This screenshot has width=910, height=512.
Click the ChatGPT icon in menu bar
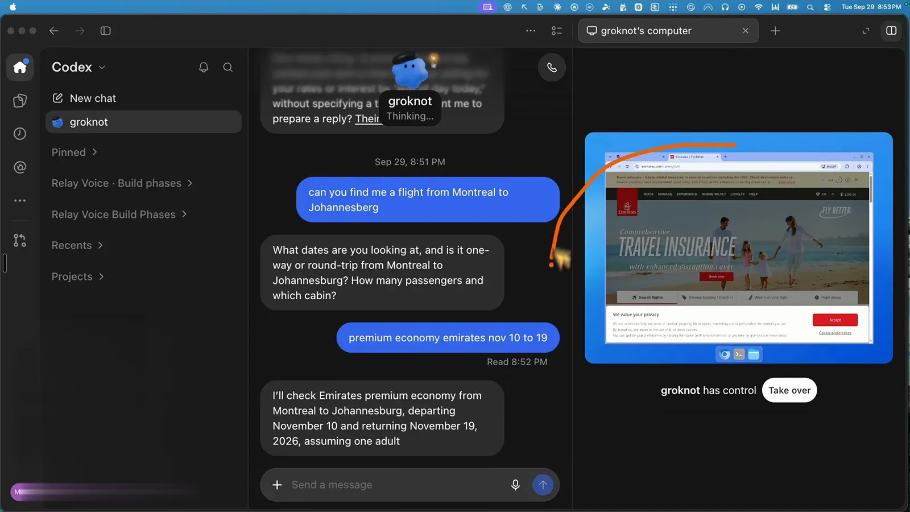point(507,7)
